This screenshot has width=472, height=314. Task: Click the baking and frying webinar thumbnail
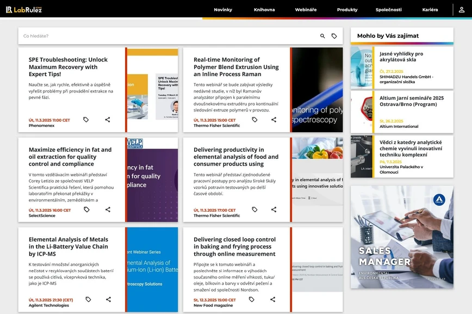pos(318,269)
